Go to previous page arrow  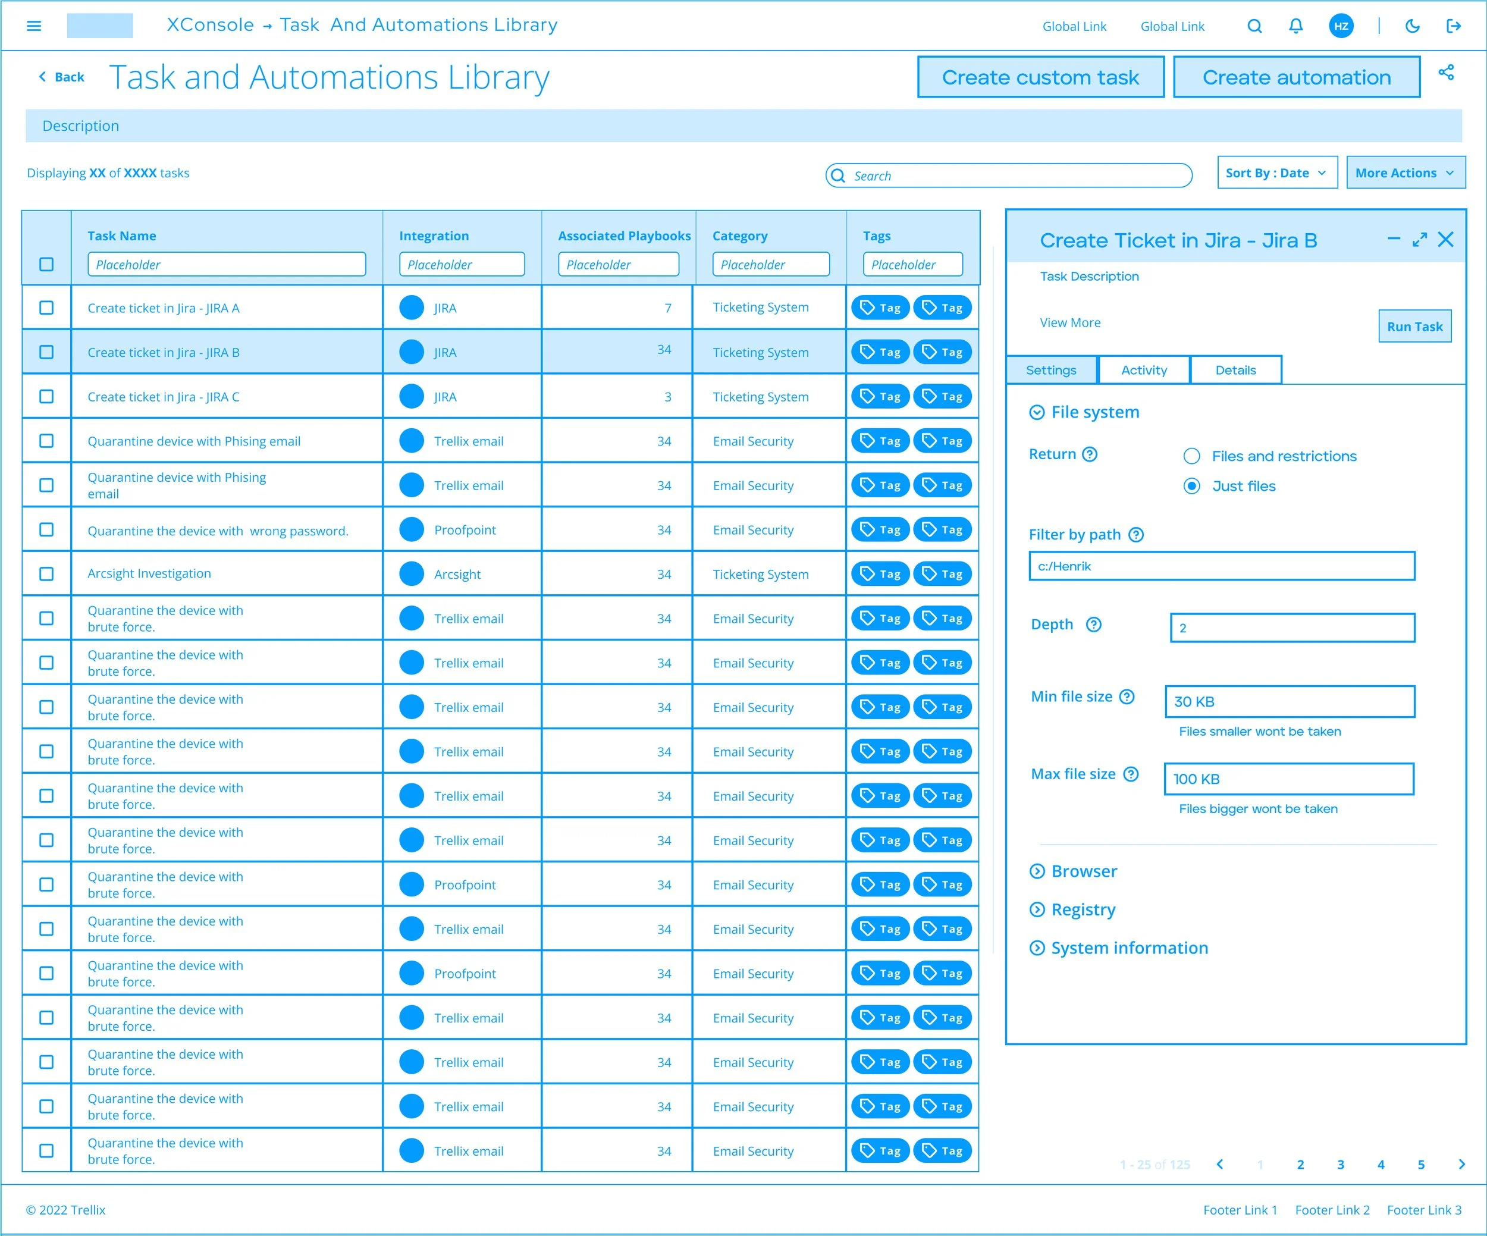[x=1219, y=1165]
